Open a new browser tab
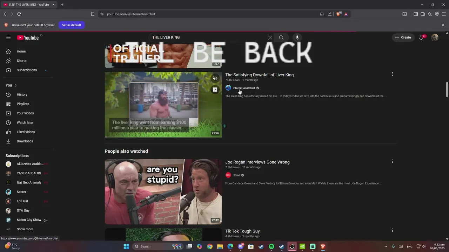 (62, 5)
